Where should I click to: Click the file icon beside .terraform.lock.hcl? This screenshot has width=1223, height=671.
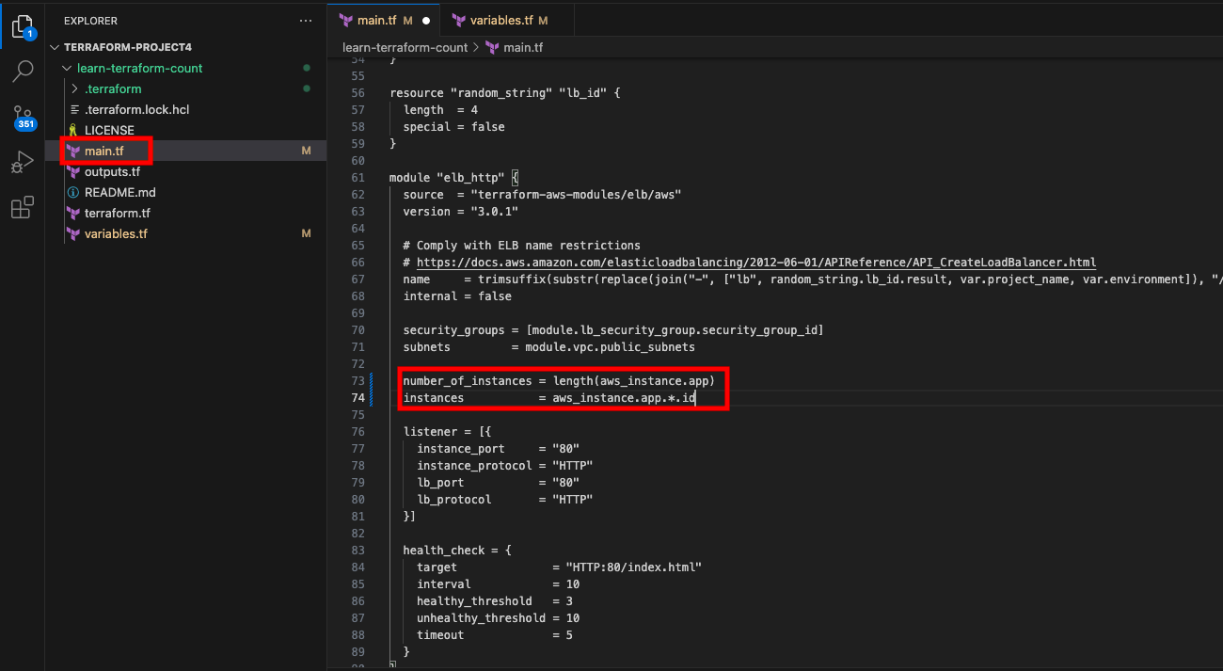pyautogui.click(x=73, y=109)
